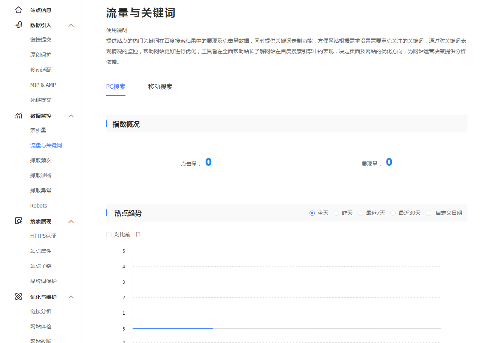Image resolution: width=492 pixels, height=343 pixels.
Task: Collapse the 数据监控 section
Action: (71, 116)
